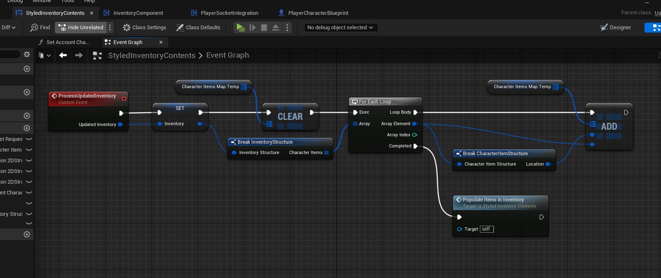
Task: Click the Event Graph breadcrumb
Action: point(228,55)
